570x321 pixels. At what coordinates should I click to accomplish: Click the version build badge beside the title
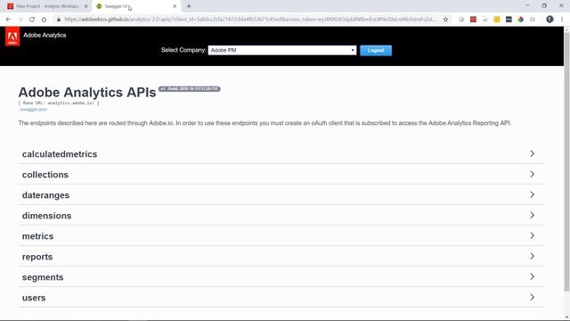click(x=190, y=89)
